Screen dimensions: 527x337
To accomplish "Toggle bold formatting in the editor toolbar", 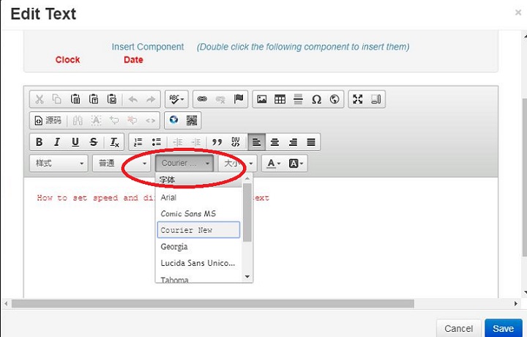I will [40, 142].
